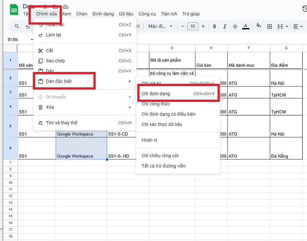307x241 pixels.
Task: Open the text color picker
Action: point(246,26)
